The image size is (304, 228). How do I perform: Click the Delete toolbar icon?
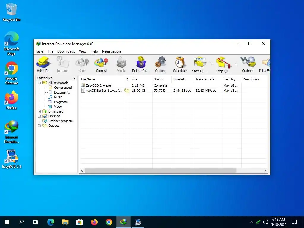(121, 64)
